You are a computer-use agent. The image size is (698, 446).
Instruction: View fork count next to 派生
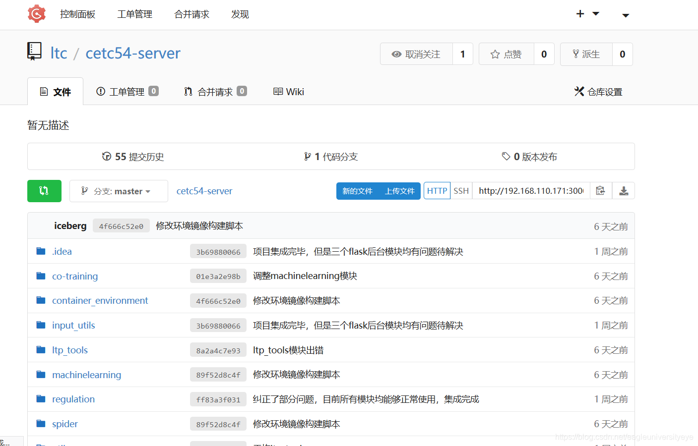[623, 54]
